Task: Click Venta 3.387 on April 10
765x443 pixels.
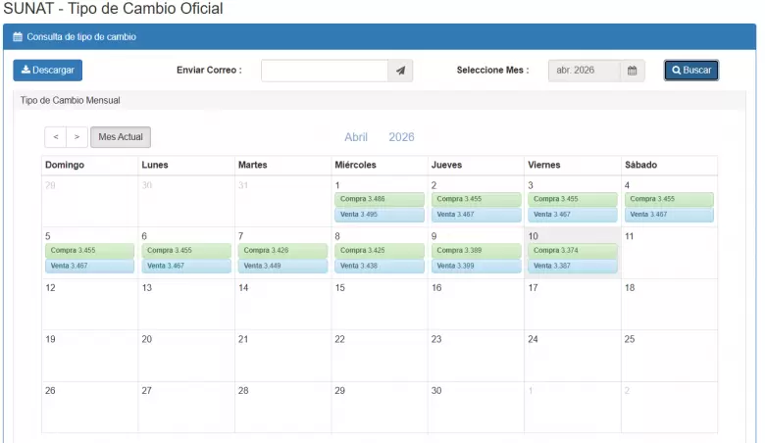Action: pos(573,266)
